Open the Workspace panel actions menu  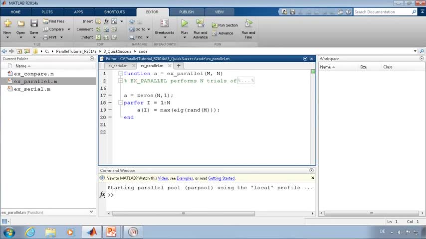pyautogui.click(x=422, y=59)
